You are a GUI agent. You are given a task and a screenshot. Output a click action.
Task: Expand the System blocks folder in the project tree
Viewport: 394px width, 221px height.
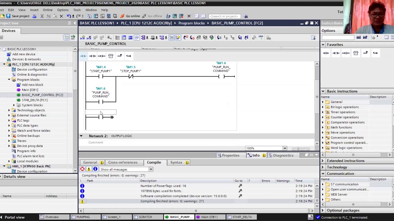pyautogui.click(x=14, y=105)
